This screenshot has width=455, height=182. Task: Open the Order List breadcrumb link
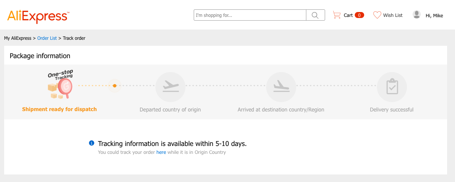click(x=47, y=38)
